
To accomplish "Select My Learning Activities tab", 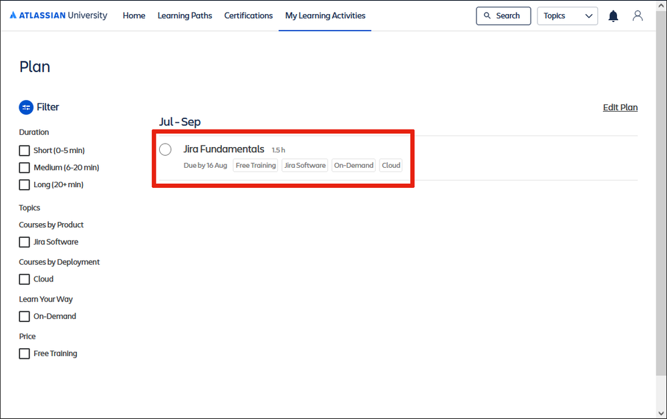I will click(x=325, y=15).
